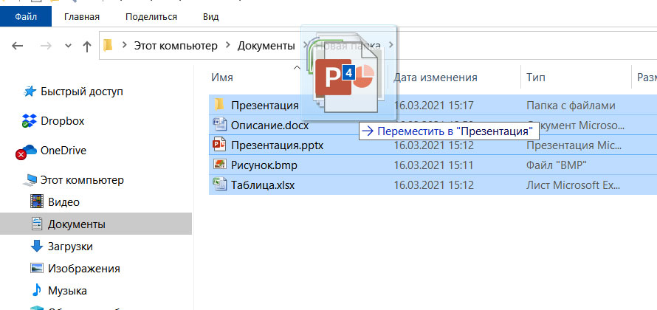Screen dimensions: 657x310
Task: Expand chevron after Этот компьютер breadcrumb
Action: [228, 45]
